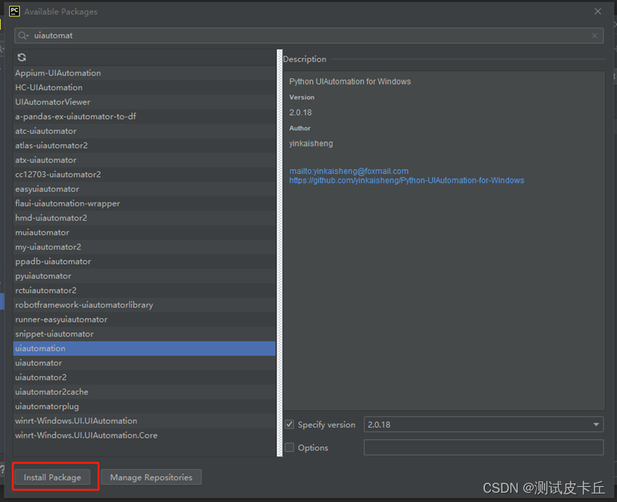Toggle the Specify version checkbox
The image size is (617, 502).
pyautogui.click(x=289, y=424)
